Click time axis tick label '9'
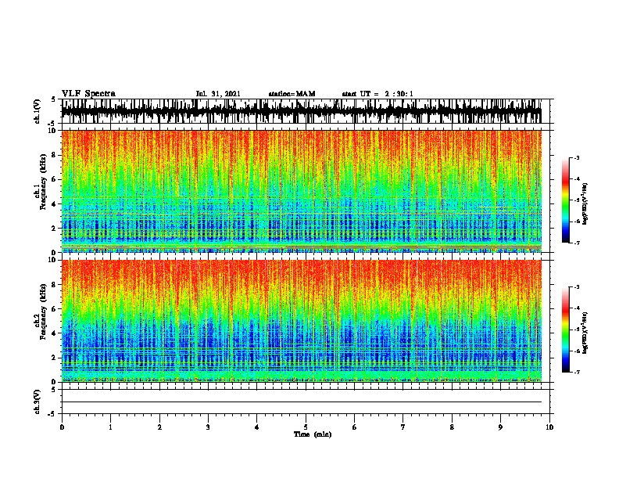The width and height of the screenshot is (619, 479). (500, 427)
